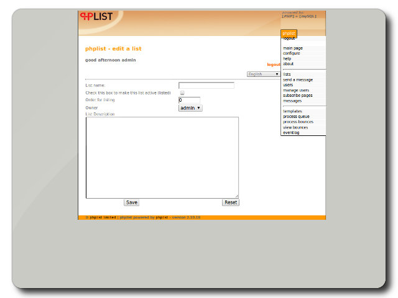
Task: Open view bounces from side menu
Action: coord(295,127)
